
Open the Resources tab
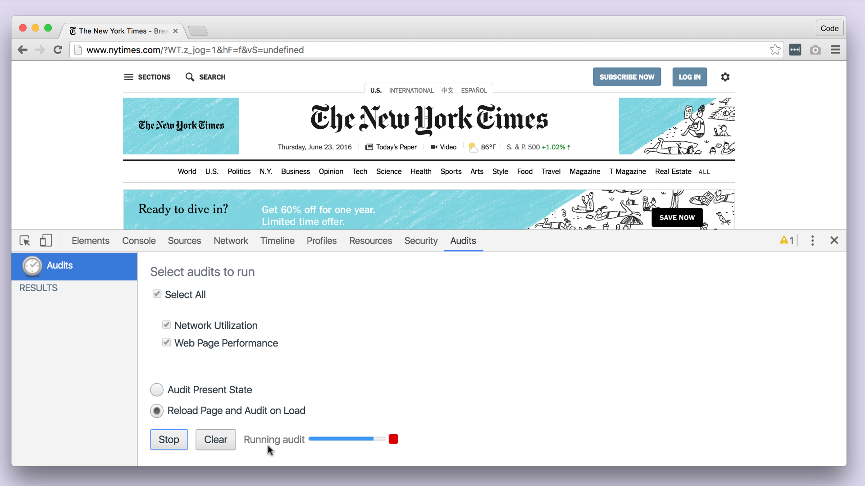pyautogui.click(x=370, y=241)
